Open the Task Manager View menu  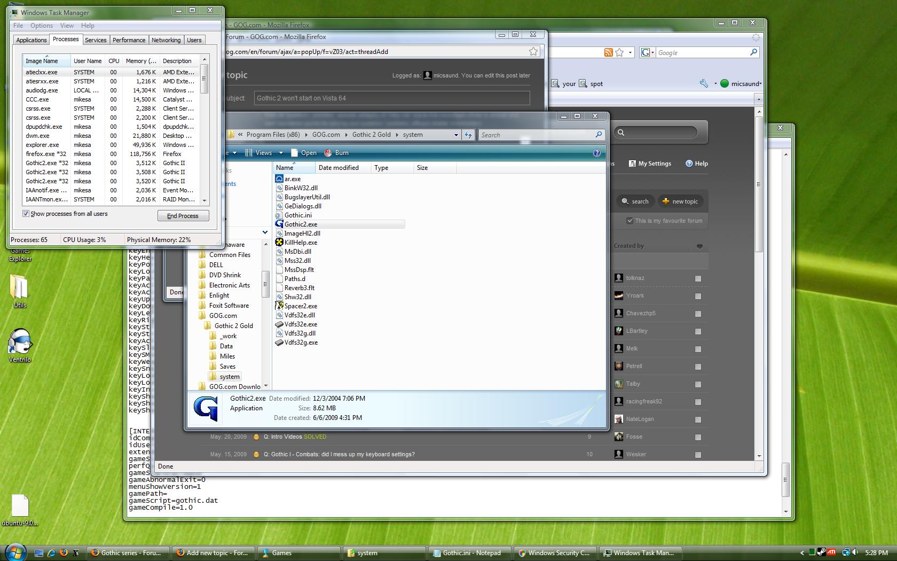67,25
